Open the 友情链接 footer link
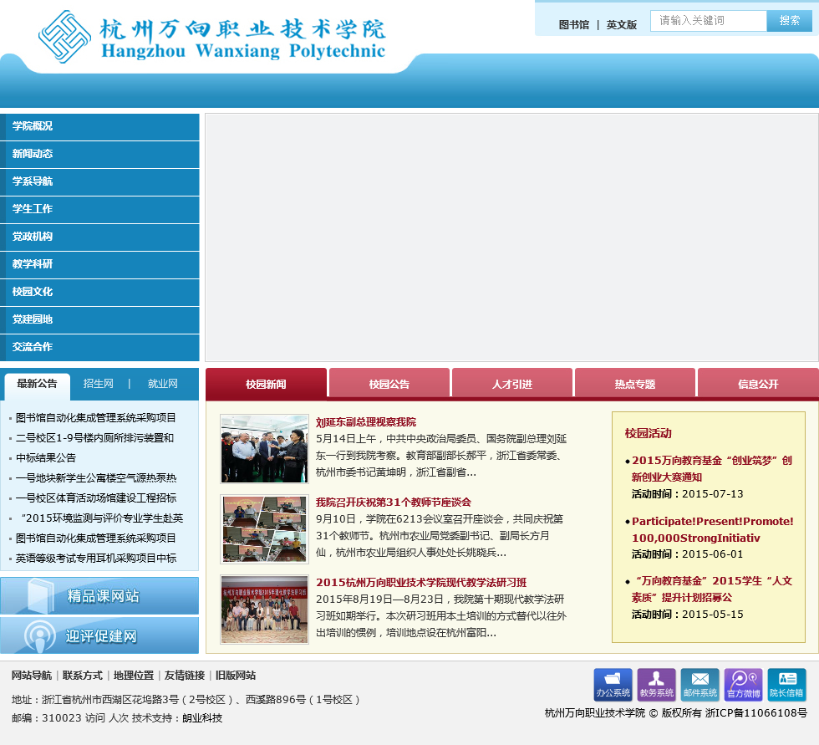 point(185,676)
